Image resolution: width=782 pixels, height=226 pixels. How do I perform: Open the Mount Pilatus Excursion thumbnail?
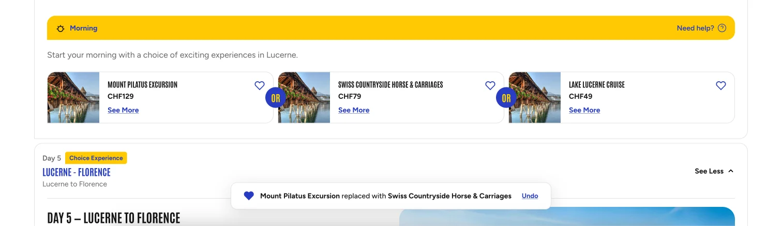click(x=73, y=97)
